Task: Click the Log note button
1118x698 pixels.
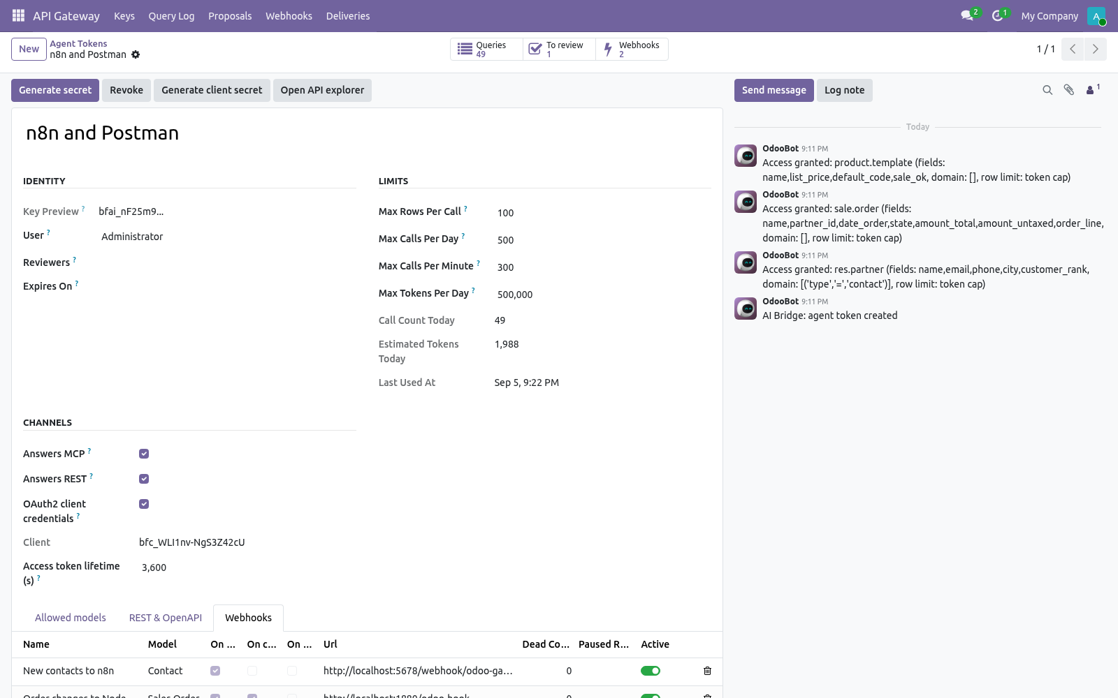Action: coord(844,90)
